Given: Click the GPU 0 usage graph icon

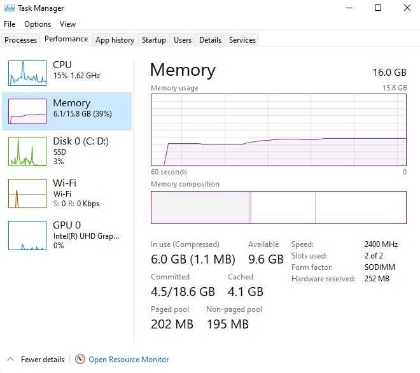Looking at the screenshot, I should coord(27,235).
